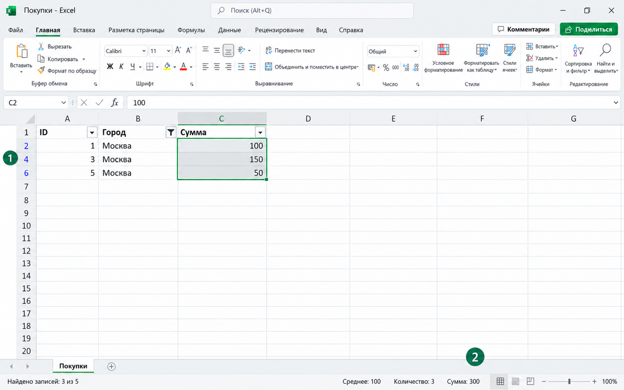Viewport: 624px width, 390px height.
Task: Click the large Вставить paste button
Action: (x=21, y=58)
